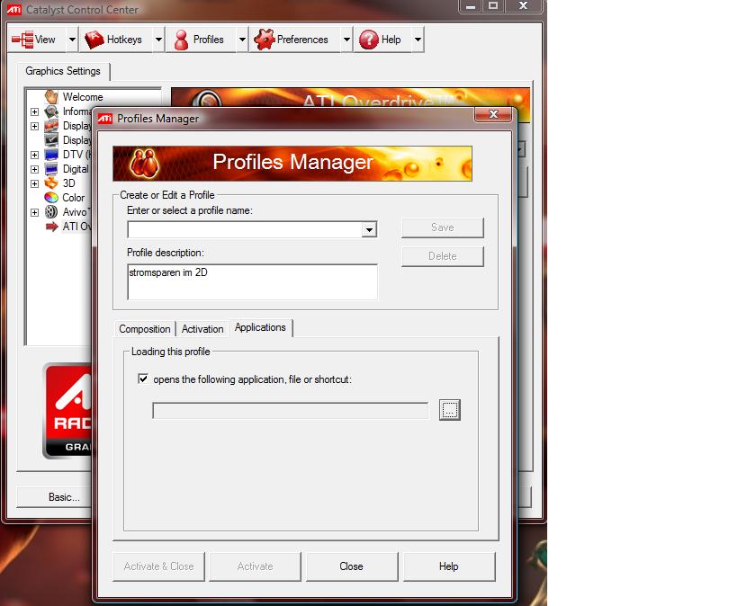
Task: Click the DTV monitor icon in tree
Action: pos(51,155)
